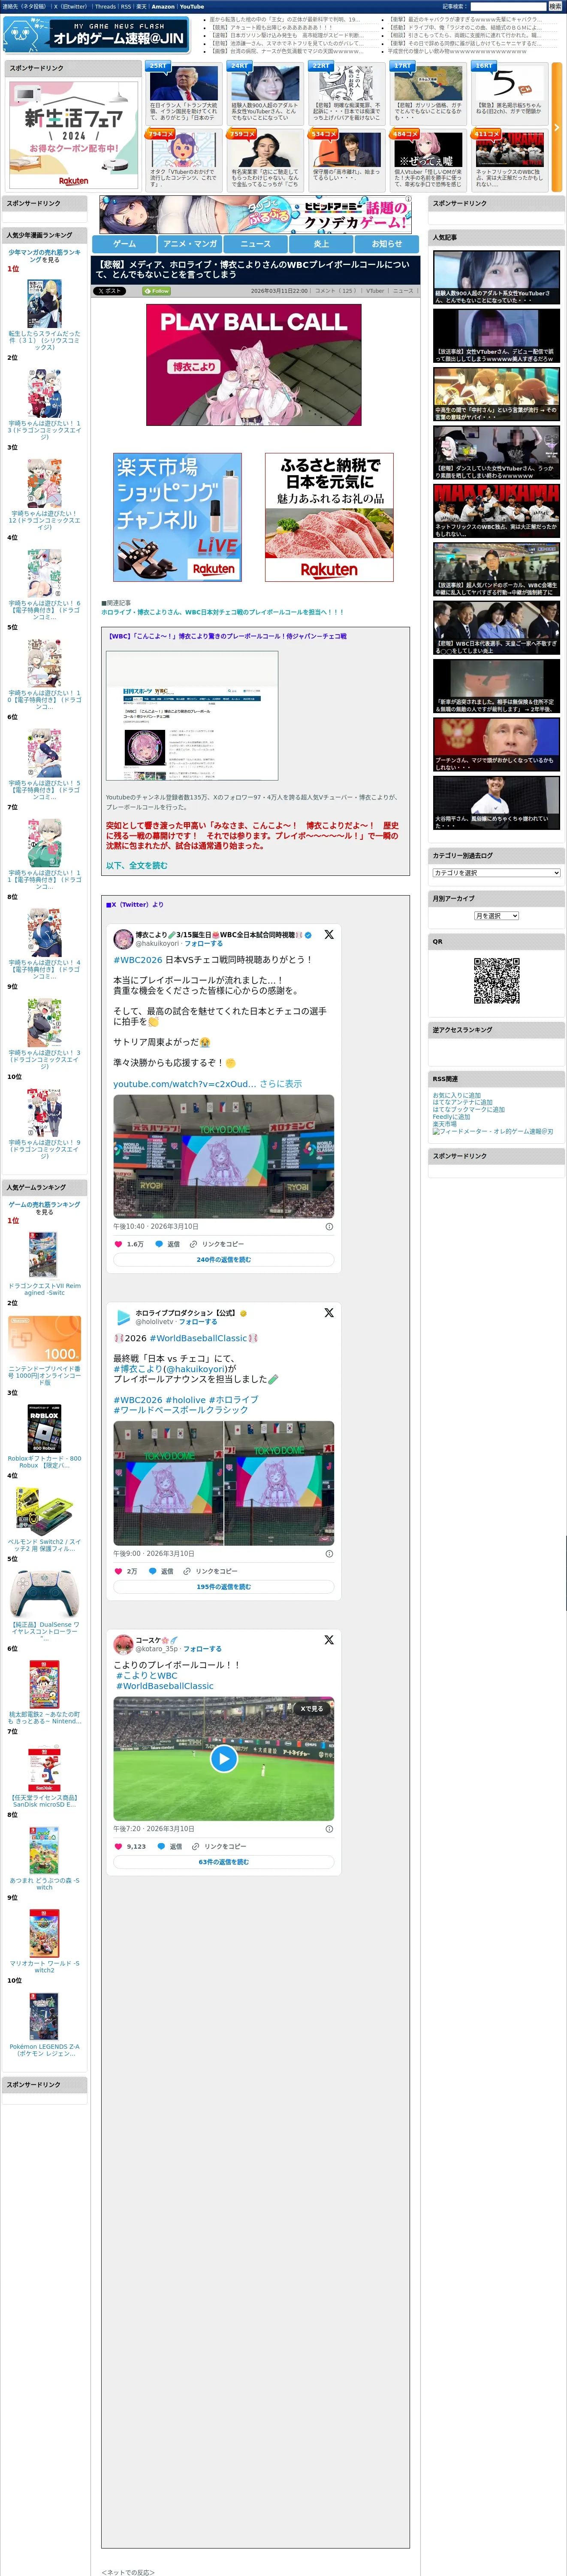Open info icon on the 博衣こより tweet
The height and width of the screenshot is (2576, 567).
329,1226
